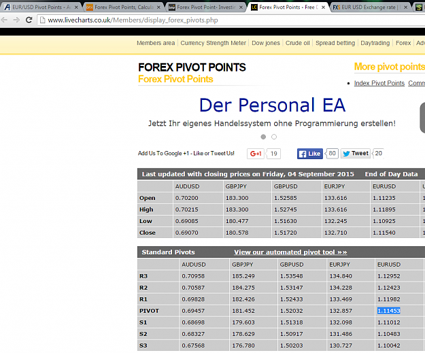Viewport: 425px width, 353px height.
Task: Select Forex Pivot Points - Free tab
Action: coord(288,7)
